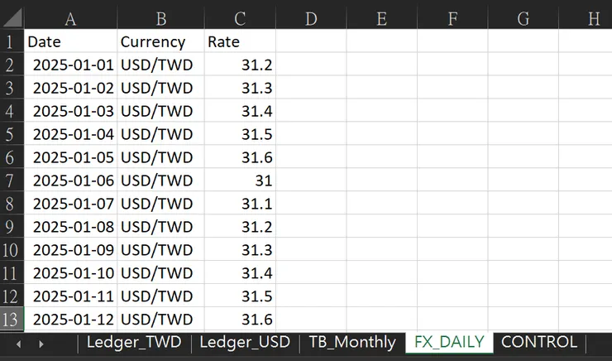
Task: Select the FX_DAILY sheet tab
Action: [x=449, y=342]
